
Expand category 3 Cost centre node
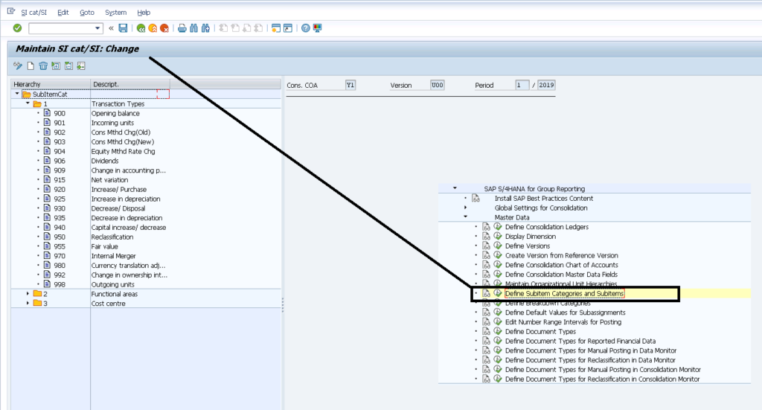coord(28,303)
